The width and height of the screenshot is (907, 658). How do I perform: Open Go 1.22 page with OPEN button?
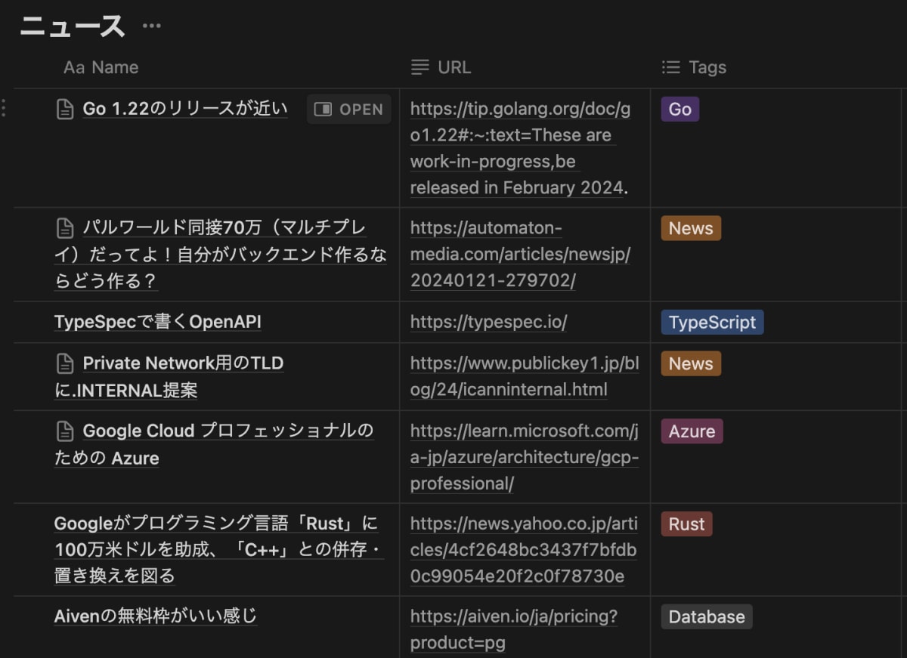click(x=349, y=110)
